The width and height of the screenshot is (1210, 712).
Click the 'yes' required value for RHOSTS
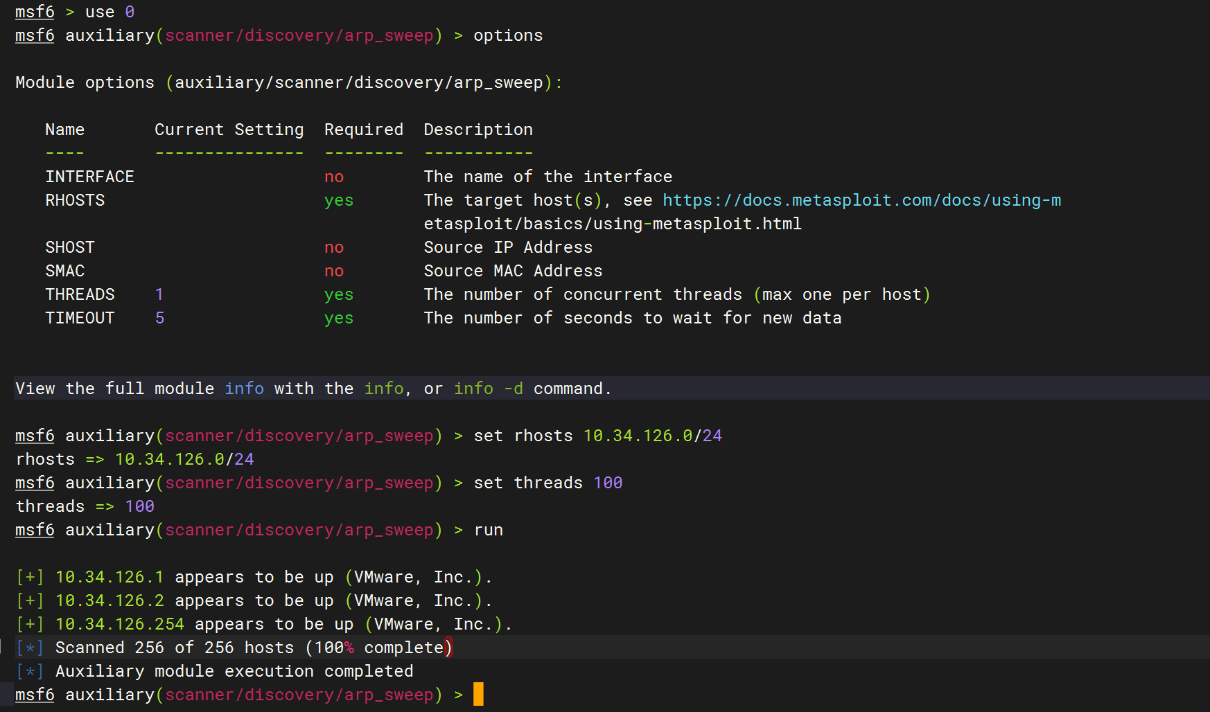(x=339, y=200)
